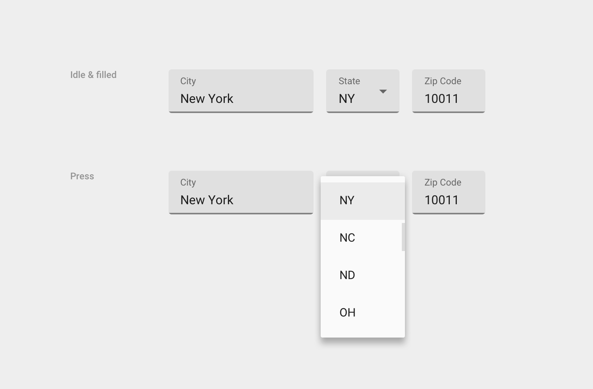This screenshot has height=389, width=593.
Task: Click the State dropdown arrow icon
Action: (383, 92)
